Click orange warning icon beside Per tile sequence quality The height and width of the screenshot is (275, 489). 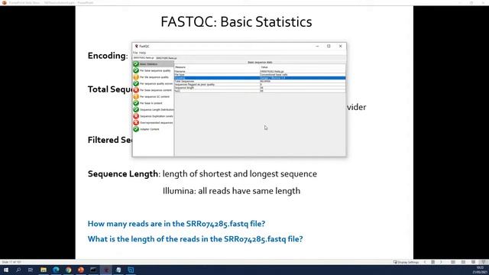coord(136,77)
